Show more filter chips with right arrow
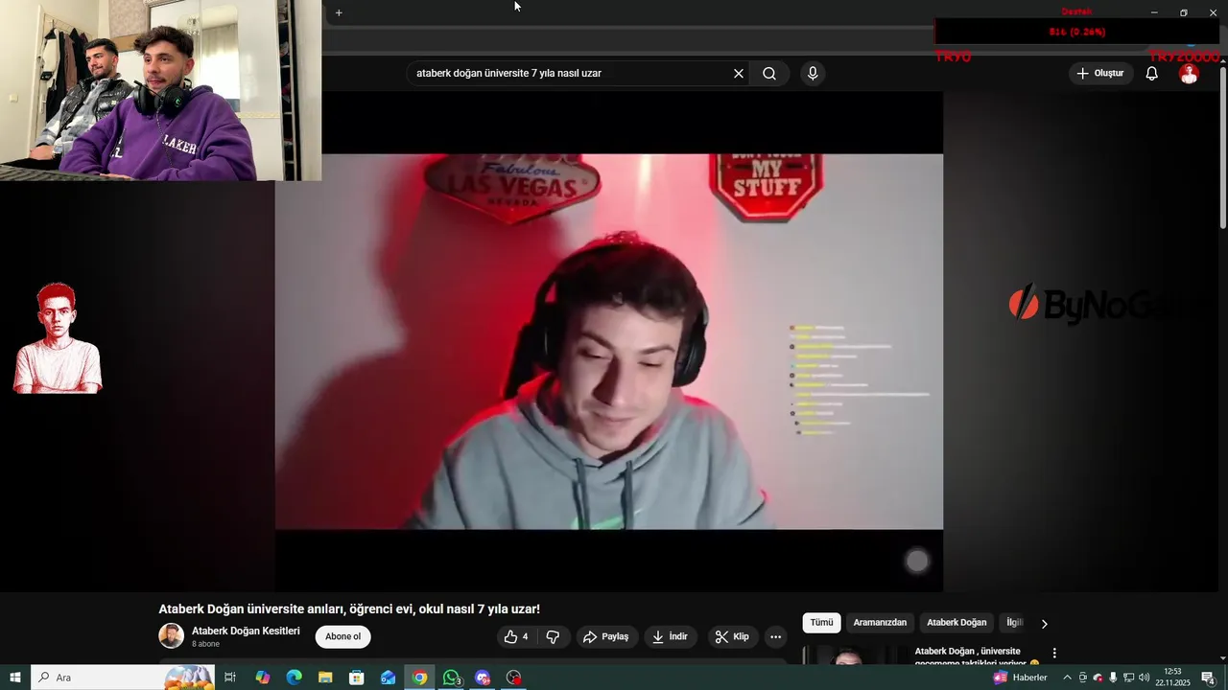The width and height of the screenshot is (1228, 690). (x=1045, y=624)
